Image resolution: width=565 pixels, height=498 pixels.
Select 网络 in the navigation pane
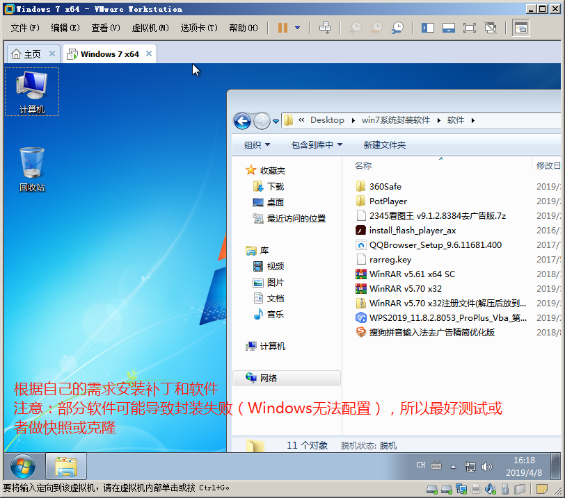(287, 379)
